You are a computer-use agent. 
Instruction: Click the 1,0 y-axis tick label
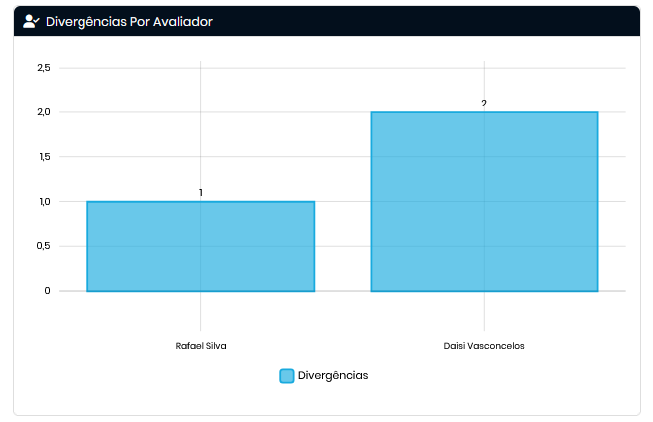pos(43,202)
